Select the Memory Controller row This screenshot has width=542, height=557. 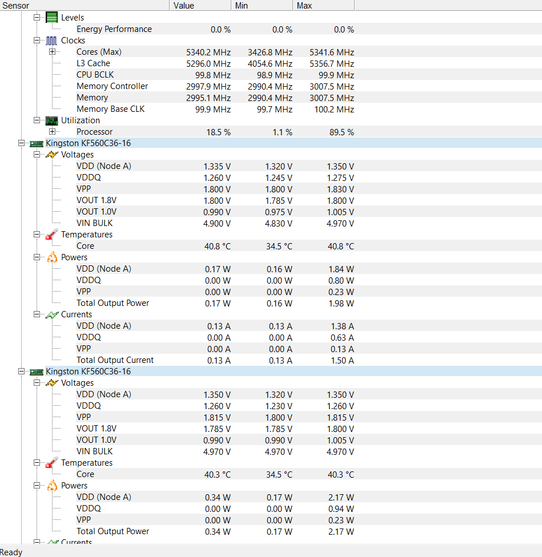pos(112,86)
